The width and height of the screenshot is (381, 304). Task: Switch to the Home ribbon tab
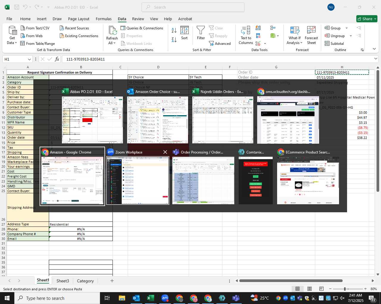coord(25,19)
